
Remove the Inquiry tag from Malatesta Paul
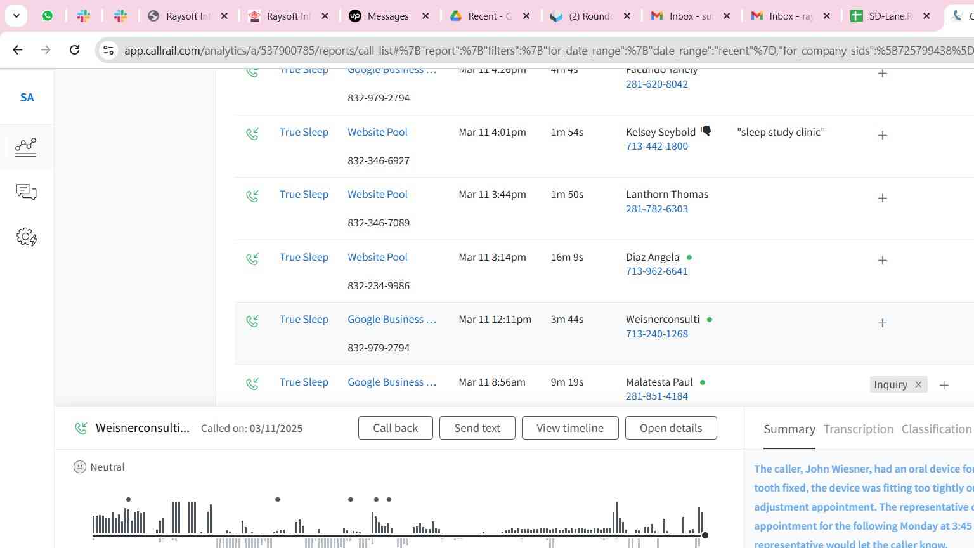pyautogui.click(x=918, y=384)
